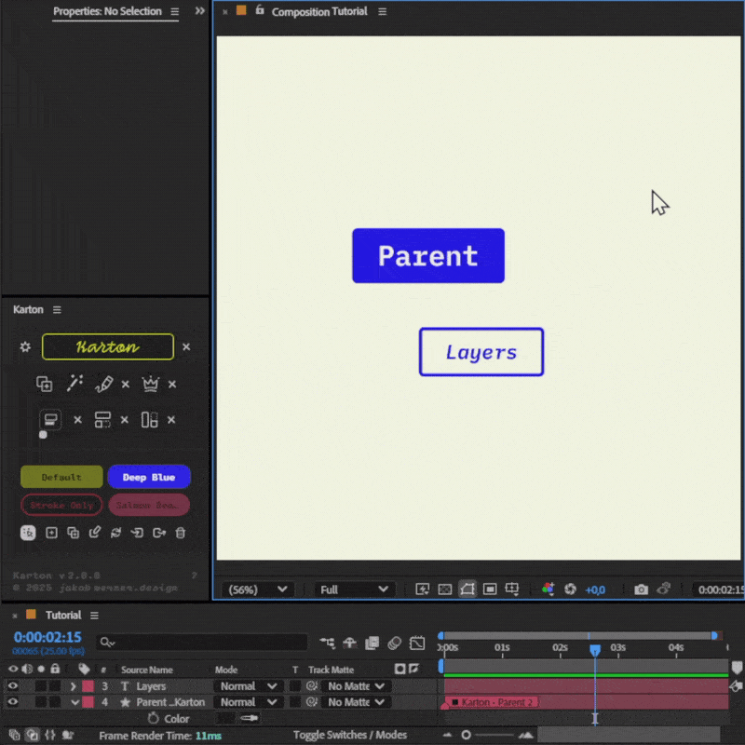Hide the Layers layer with eye toggle
Viewport: 745px width, 745px height.
coord(13,686)
